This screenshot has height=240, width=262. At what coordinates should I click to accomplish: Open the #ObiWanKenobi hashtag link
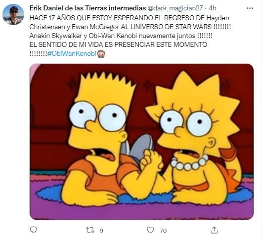(x=72, y=53)
